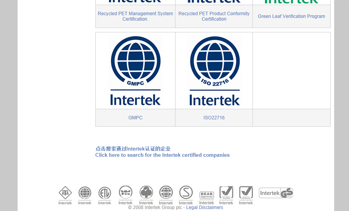Click the Intertek GS mark

(x=276, y=193)
